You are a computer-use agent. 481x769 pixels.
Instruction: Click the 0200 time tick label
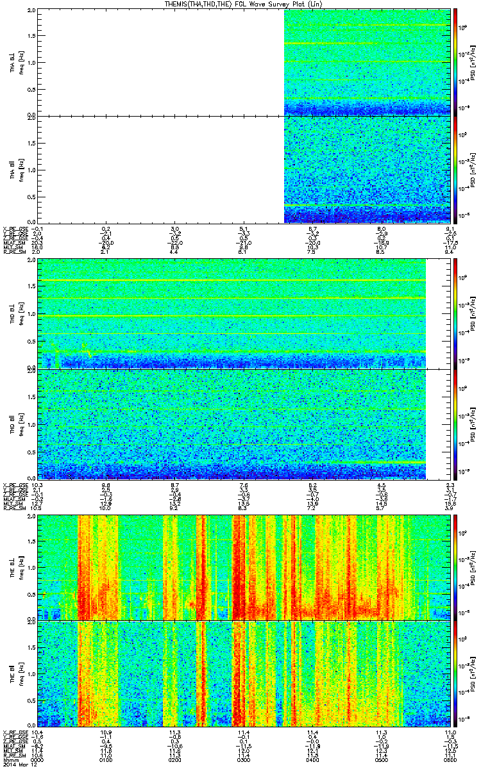point(175,760)
